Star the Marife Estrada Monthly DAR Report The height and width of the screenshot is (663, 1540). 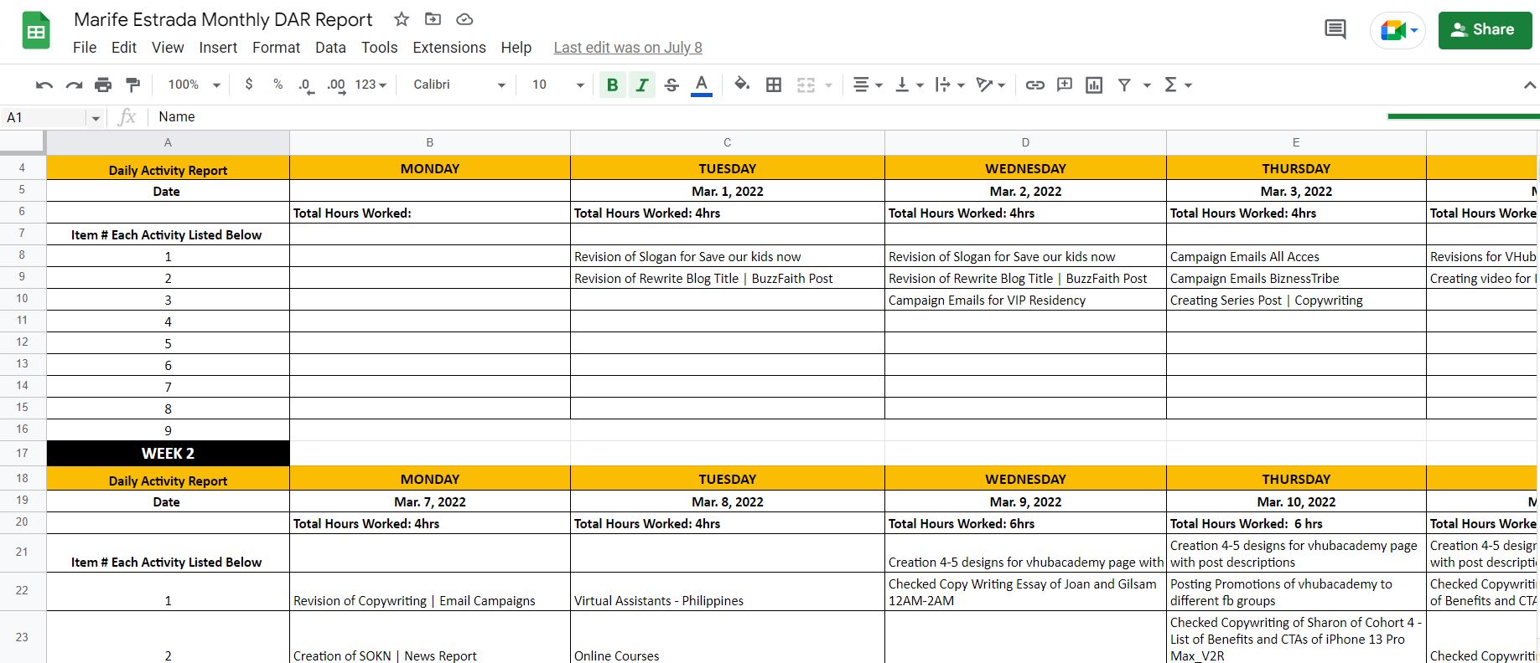click(402, 19)
